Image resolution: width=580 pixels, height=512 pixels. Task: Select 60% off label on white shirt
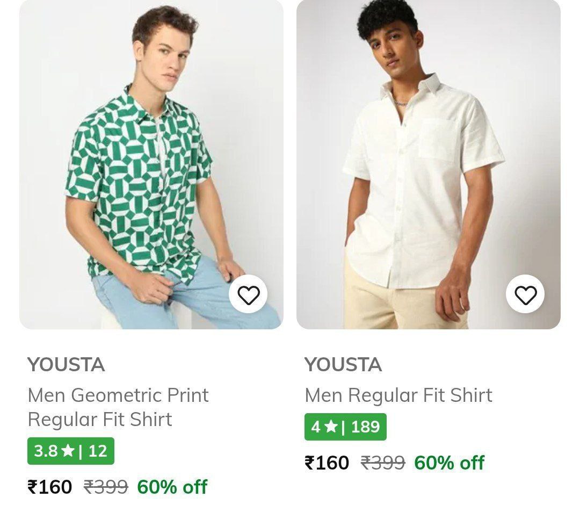(449, 463)
